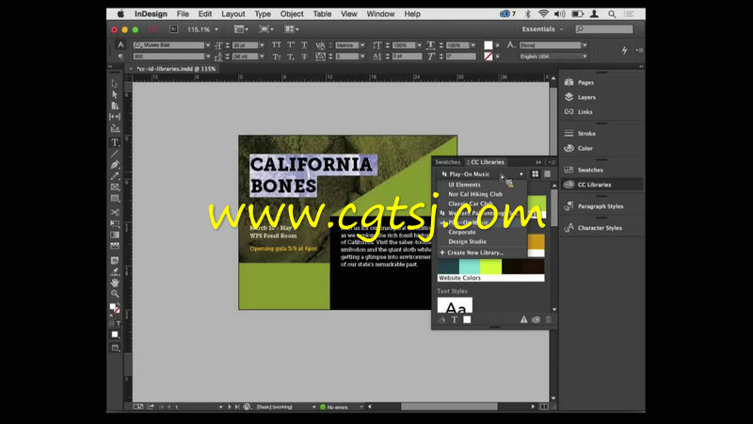The height and width of the screenshot is (424, 753).
Task: Select the Rectangle tool
Action: pyautogui.click(x=114, y=198)
